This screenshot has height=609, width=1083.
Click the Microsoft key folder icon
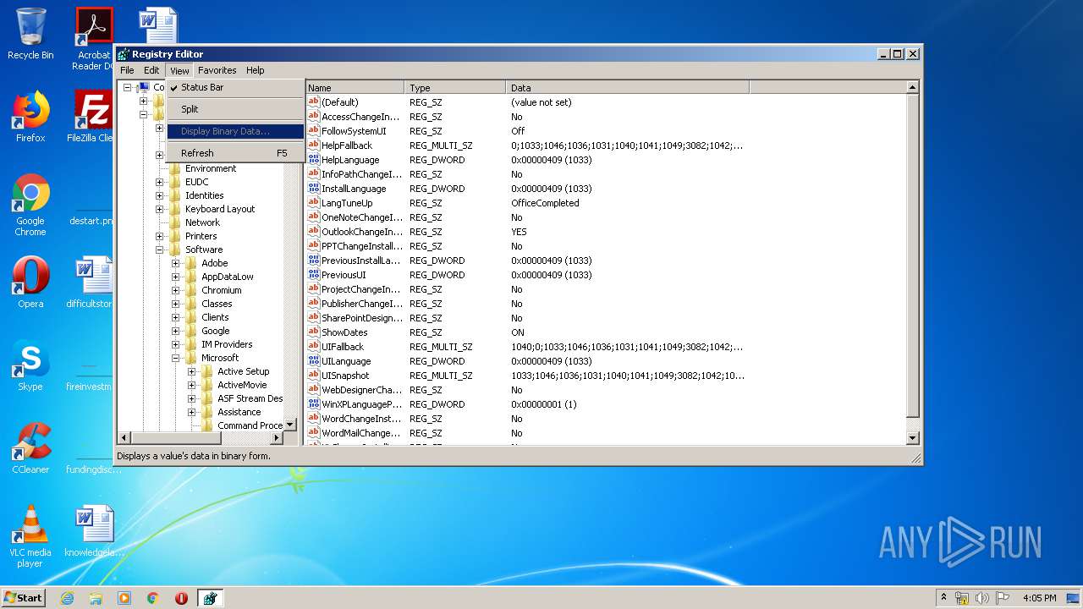(191, 358)
